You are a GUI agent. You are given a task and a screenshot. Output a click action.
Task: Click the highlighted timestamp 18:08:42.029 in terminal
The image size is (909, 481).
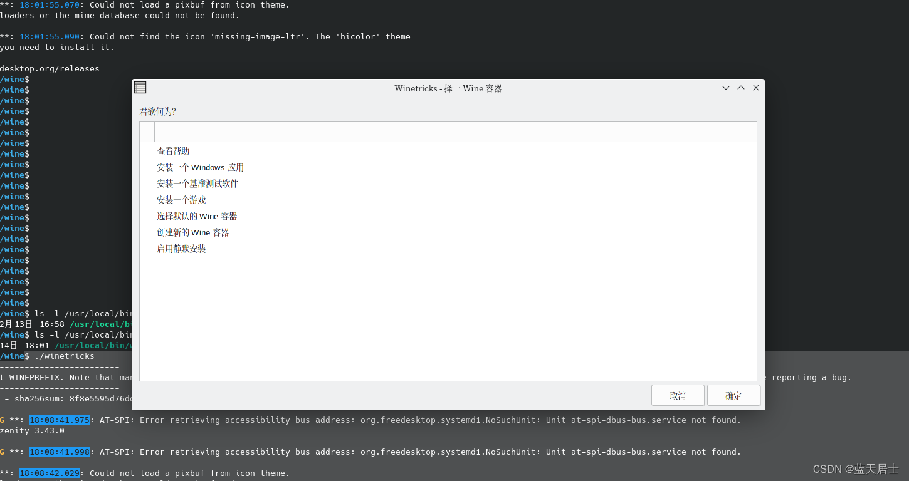[50, 473]
